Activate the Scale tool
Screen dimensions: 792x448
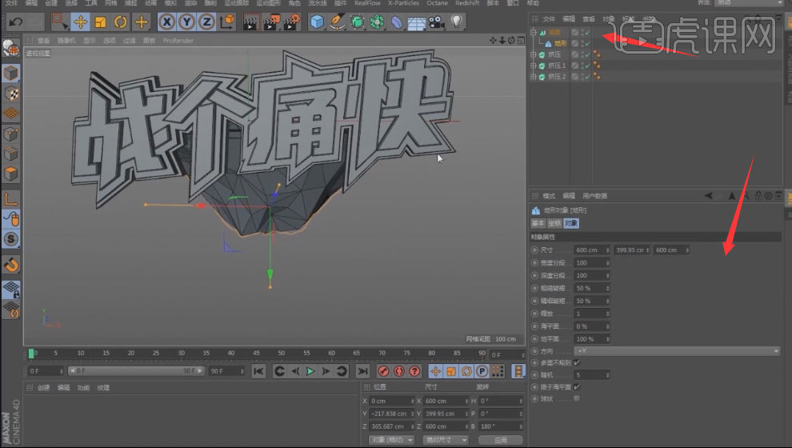[x=101, y=22]
